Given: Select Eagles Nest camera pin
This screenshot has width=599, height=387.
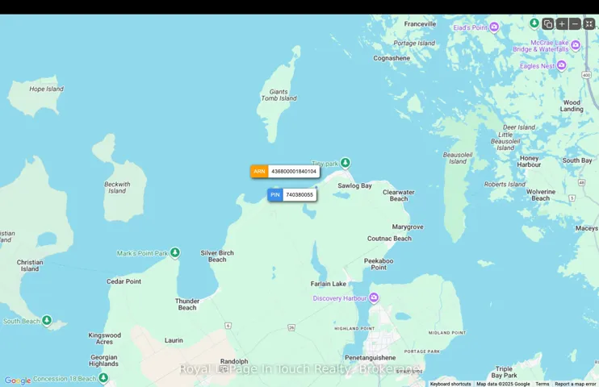Looking at the screenshot, I should [x=562, y=66].
